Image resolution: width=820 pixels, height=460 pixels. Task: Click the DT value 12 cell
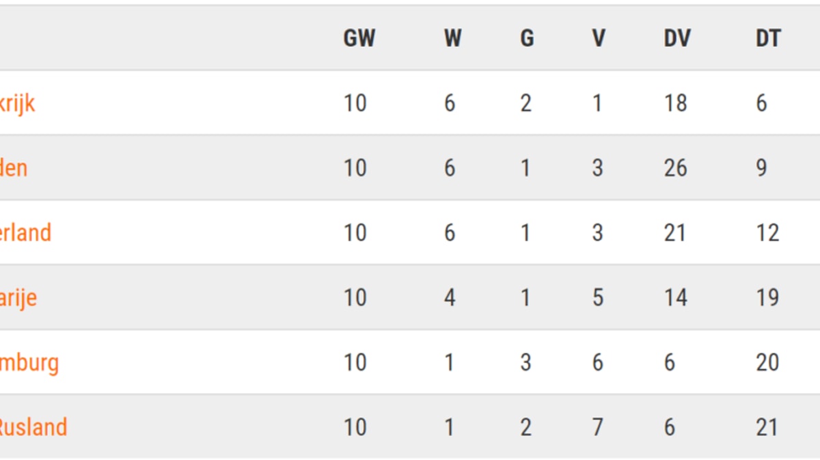pos(767,233)
